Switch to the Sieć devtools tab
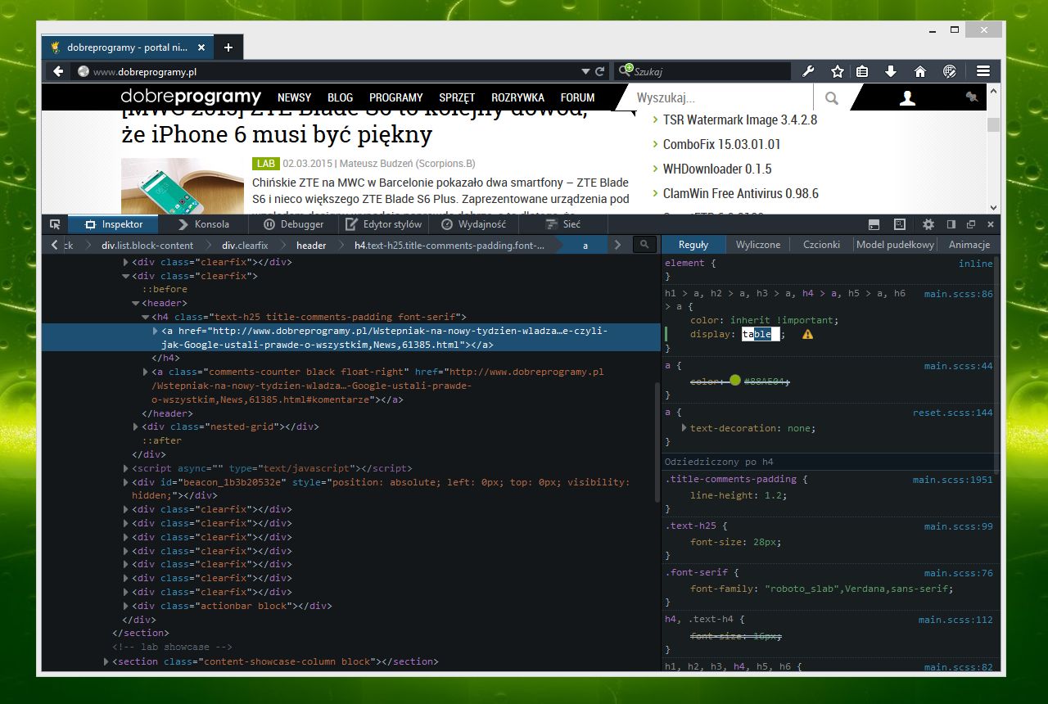 (x=562, y=224)
